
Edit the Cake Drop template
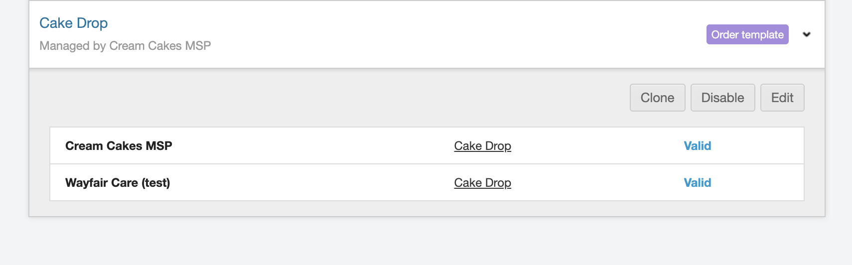pos(782,98)
